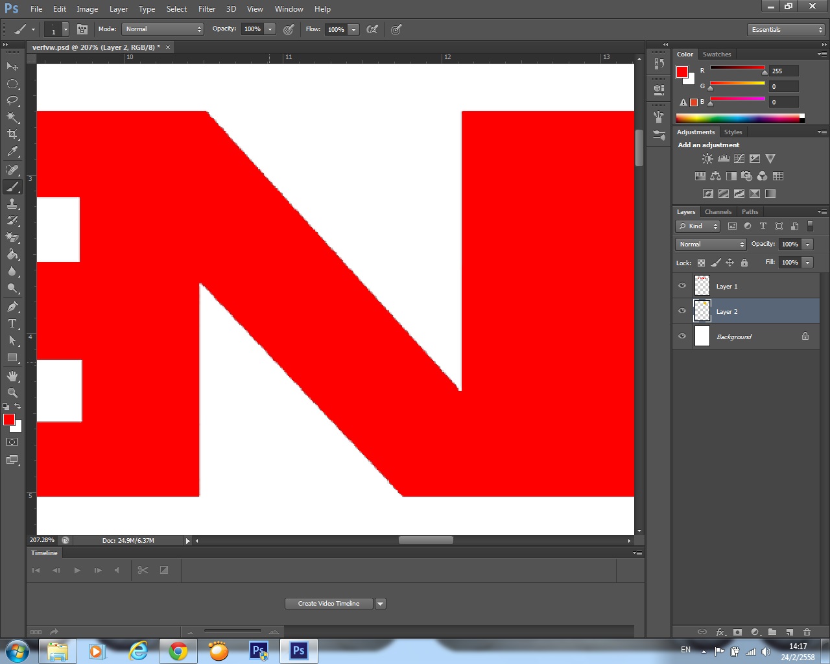Open Create Video Timeline dropdown arrow

point(381,604)
